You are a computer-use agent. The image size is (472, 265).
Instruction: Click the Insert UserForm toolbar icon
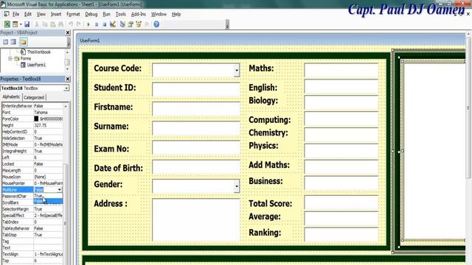(15, 24)
